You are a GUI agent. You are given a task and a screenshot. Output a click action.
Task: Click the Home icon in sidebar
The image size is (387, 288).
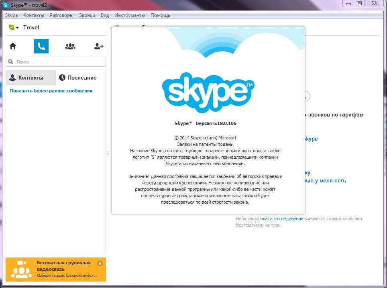[13, 46]
